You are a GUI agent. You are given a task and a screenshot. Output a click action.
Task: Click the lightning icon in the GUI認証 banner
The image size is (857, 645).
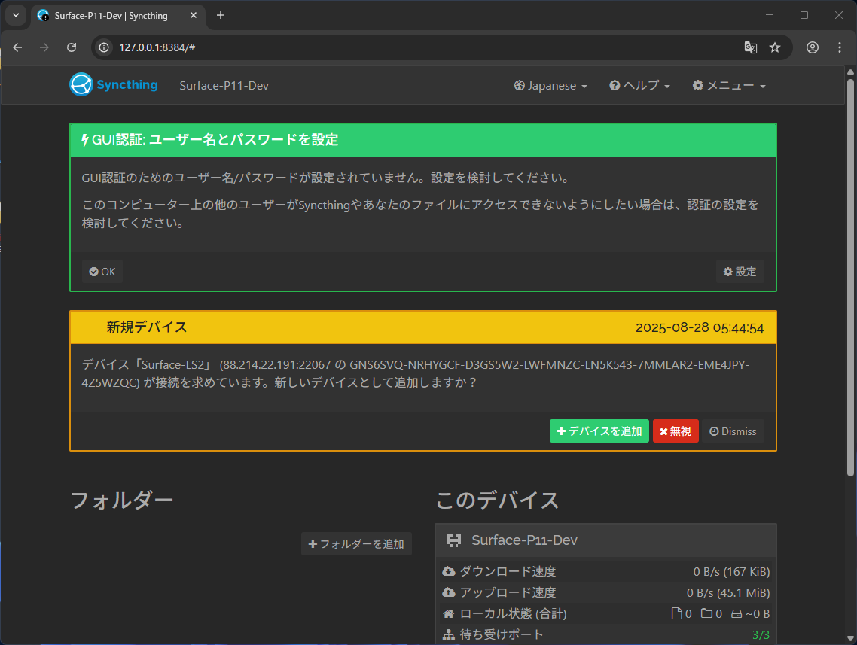pos(84,139)
